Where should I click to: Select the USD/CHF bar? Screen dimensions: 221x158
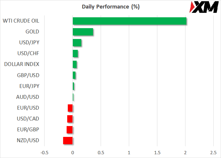(75, 54)
